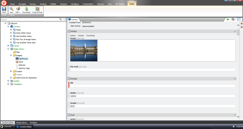
Task: Open the Review ribbon tab
Action: coord(33,4)
